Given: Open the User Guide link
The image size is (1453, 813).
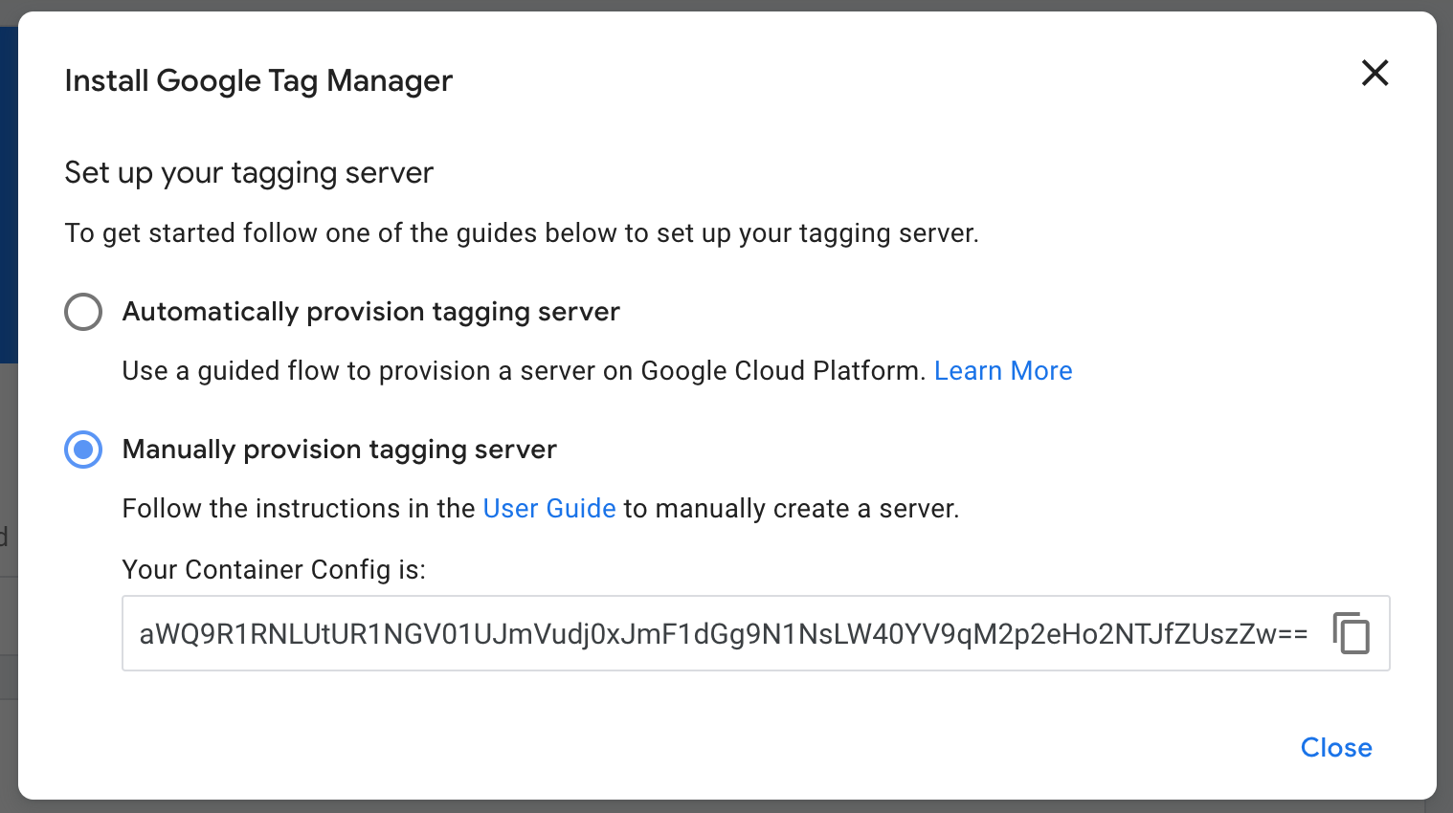Looking at the screenshot, I should point(549,509).
